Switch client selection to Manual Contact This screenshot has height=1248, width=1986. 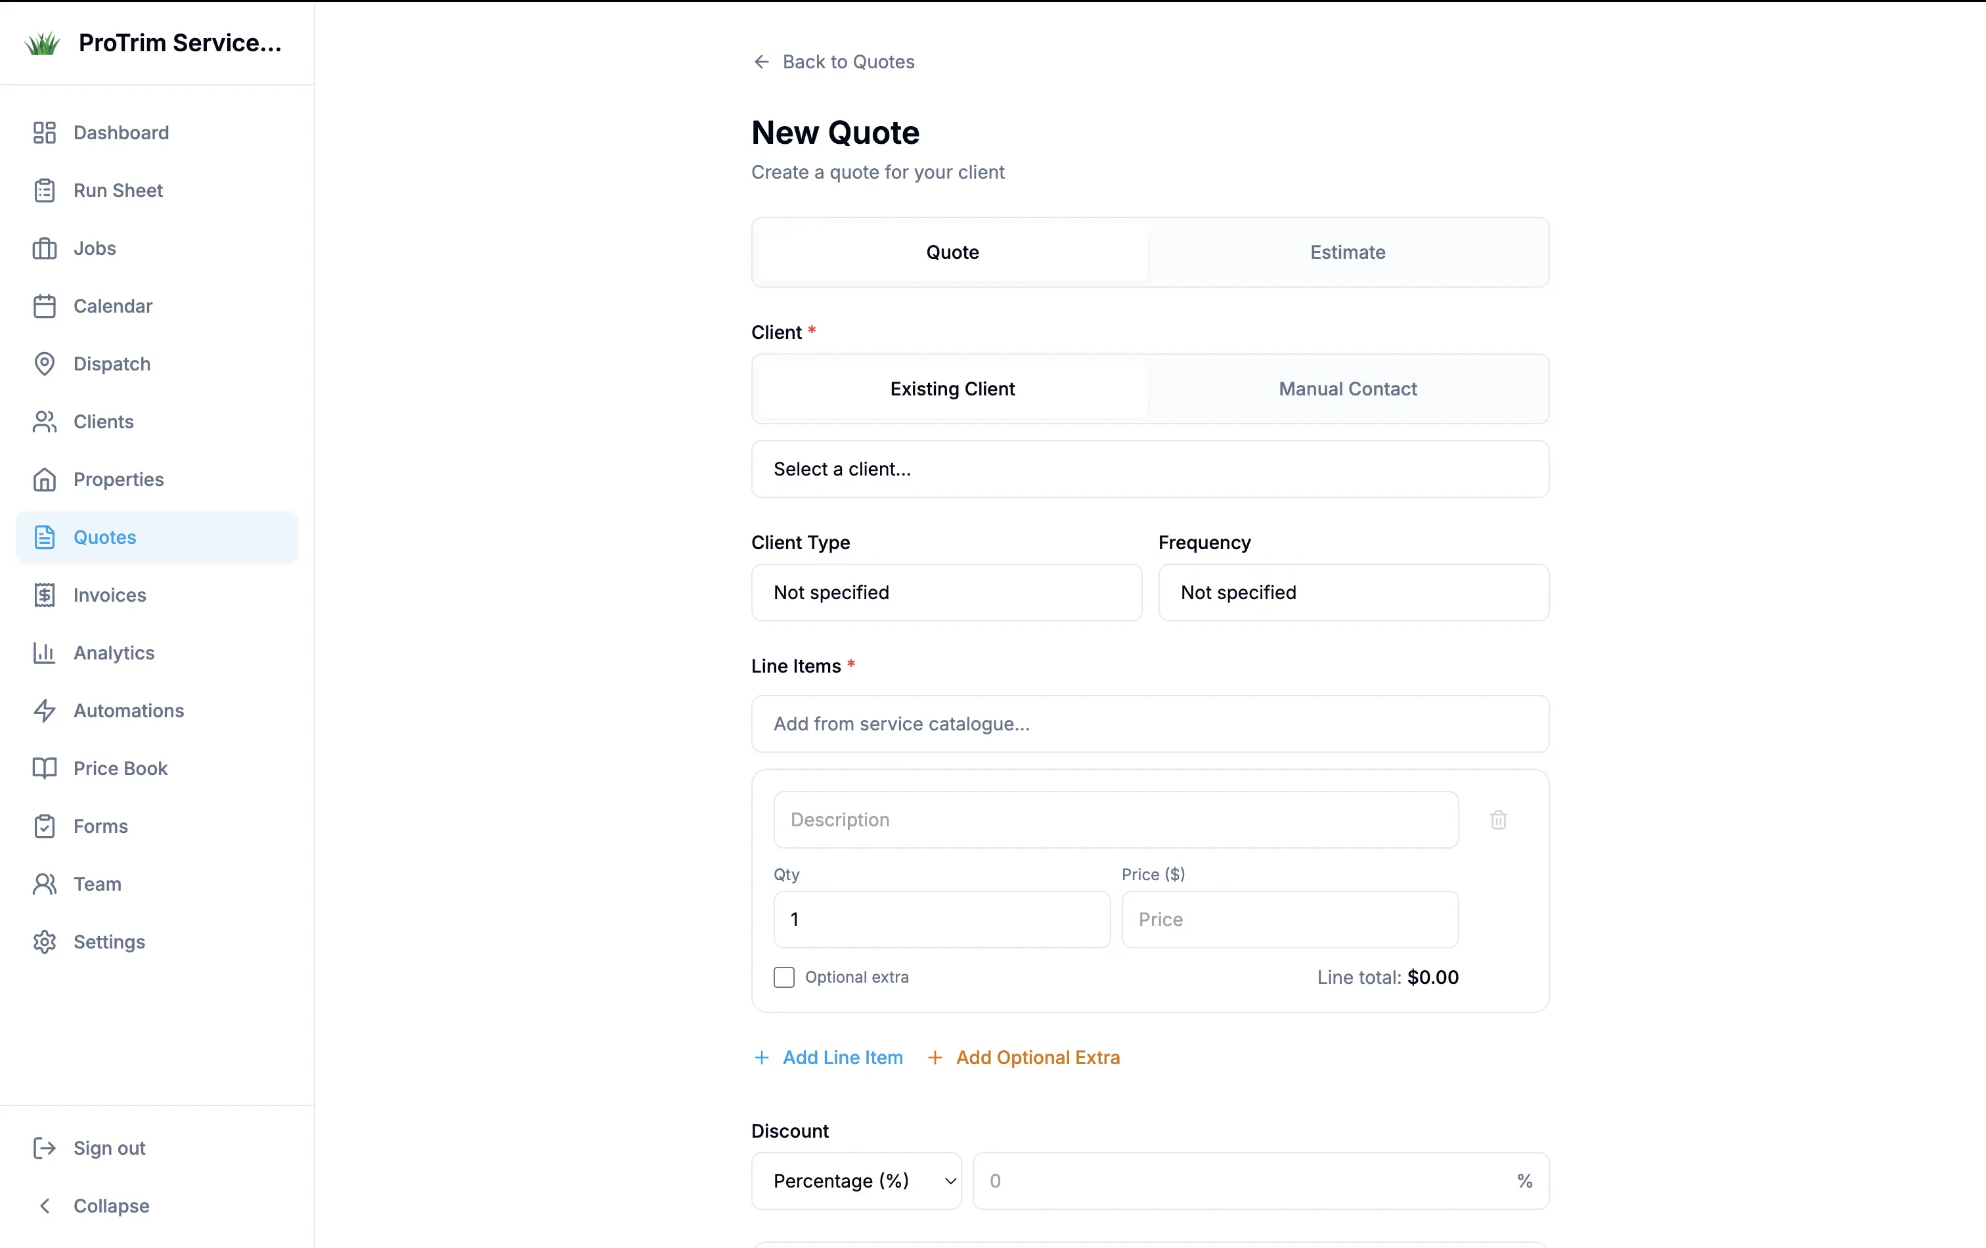(1347, 388)
